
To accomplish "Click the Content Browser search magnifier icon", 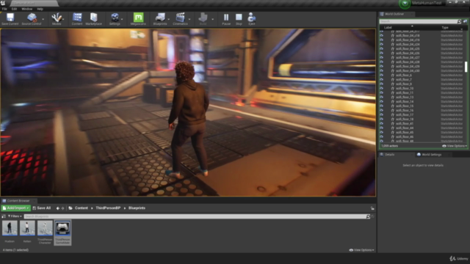I will 368,216.
